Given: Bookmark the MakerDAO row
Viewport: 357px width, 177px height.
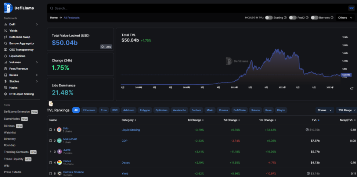Looking at the screenshot, I should (x=51, y=141).
